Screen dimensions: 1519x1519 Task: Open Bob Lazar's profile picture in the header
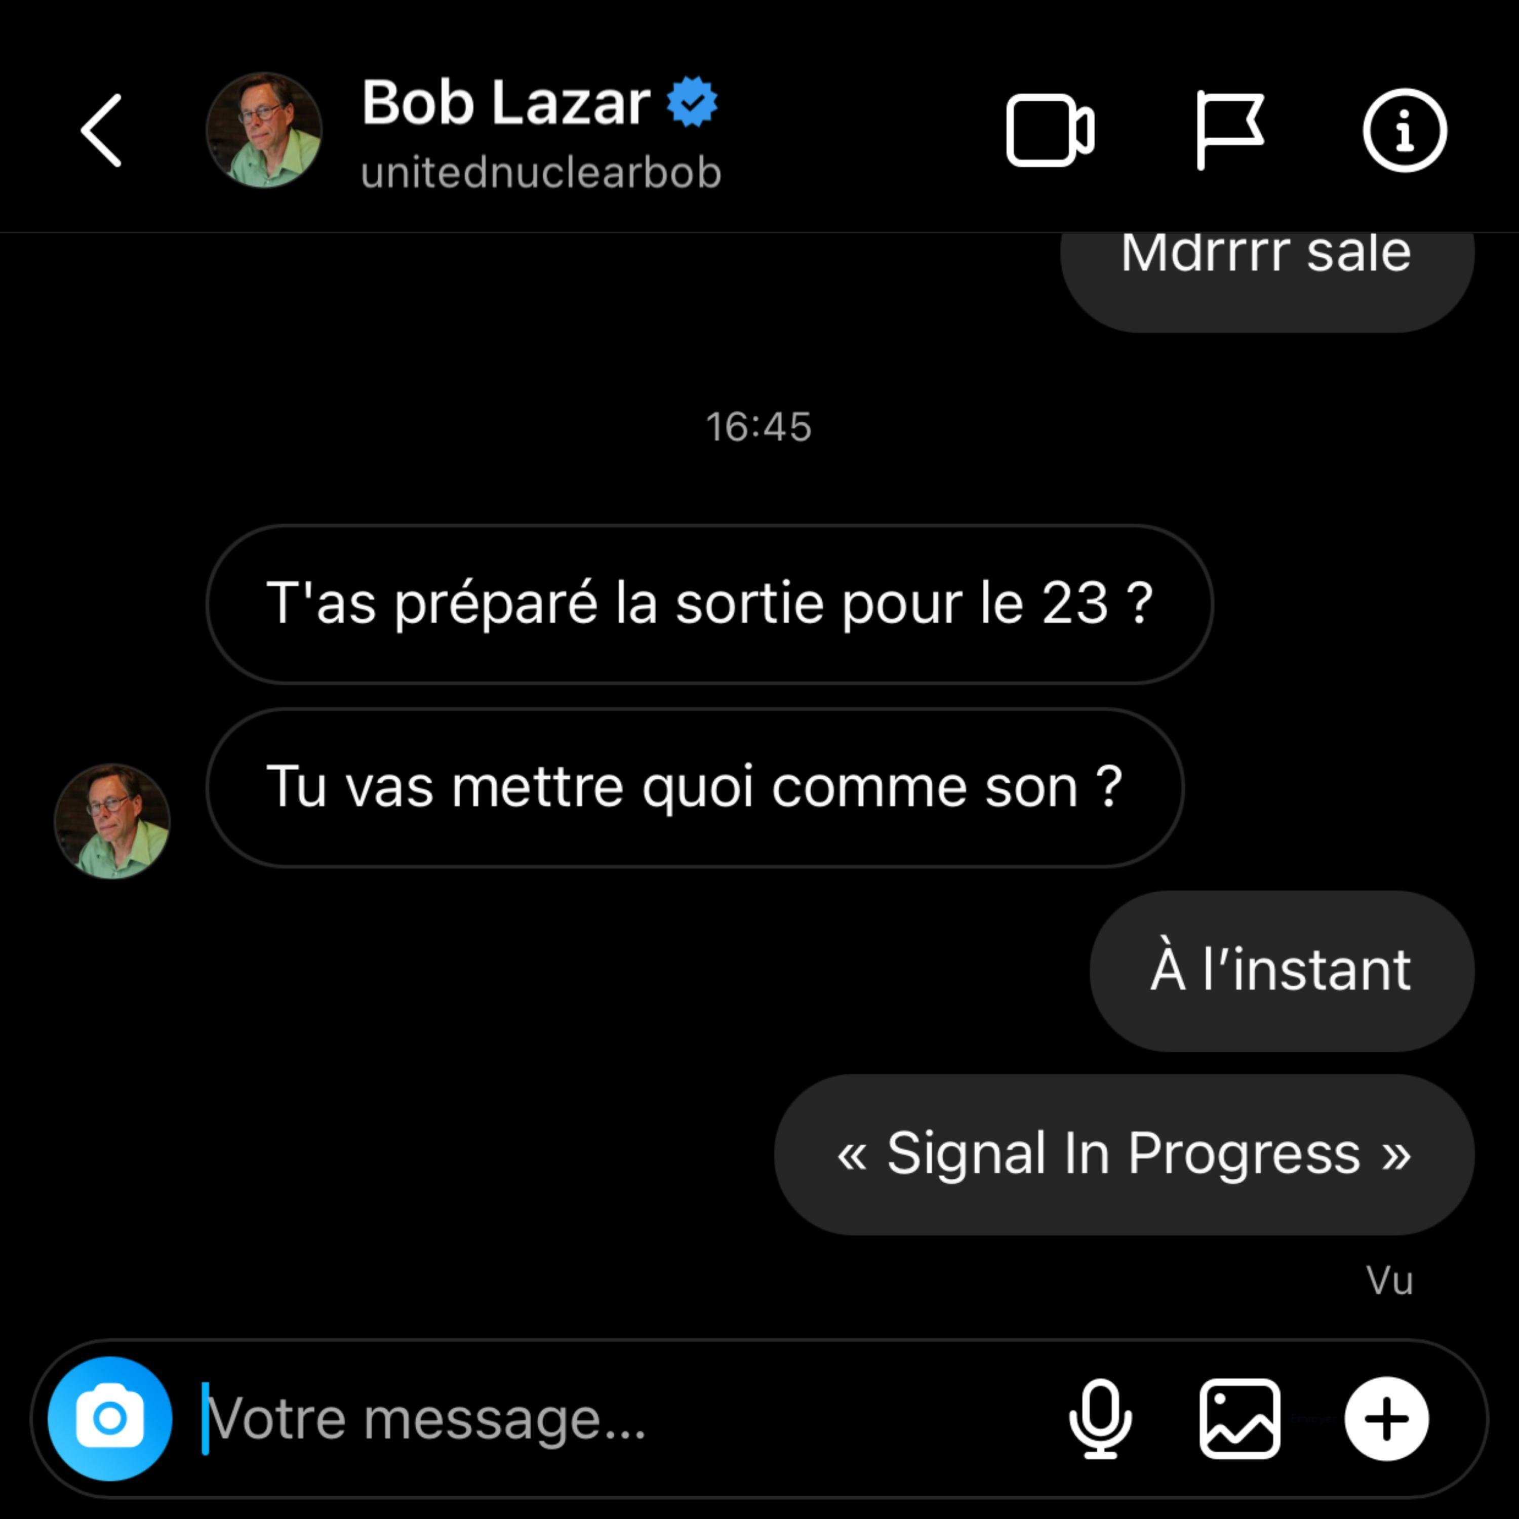[264, 131]
